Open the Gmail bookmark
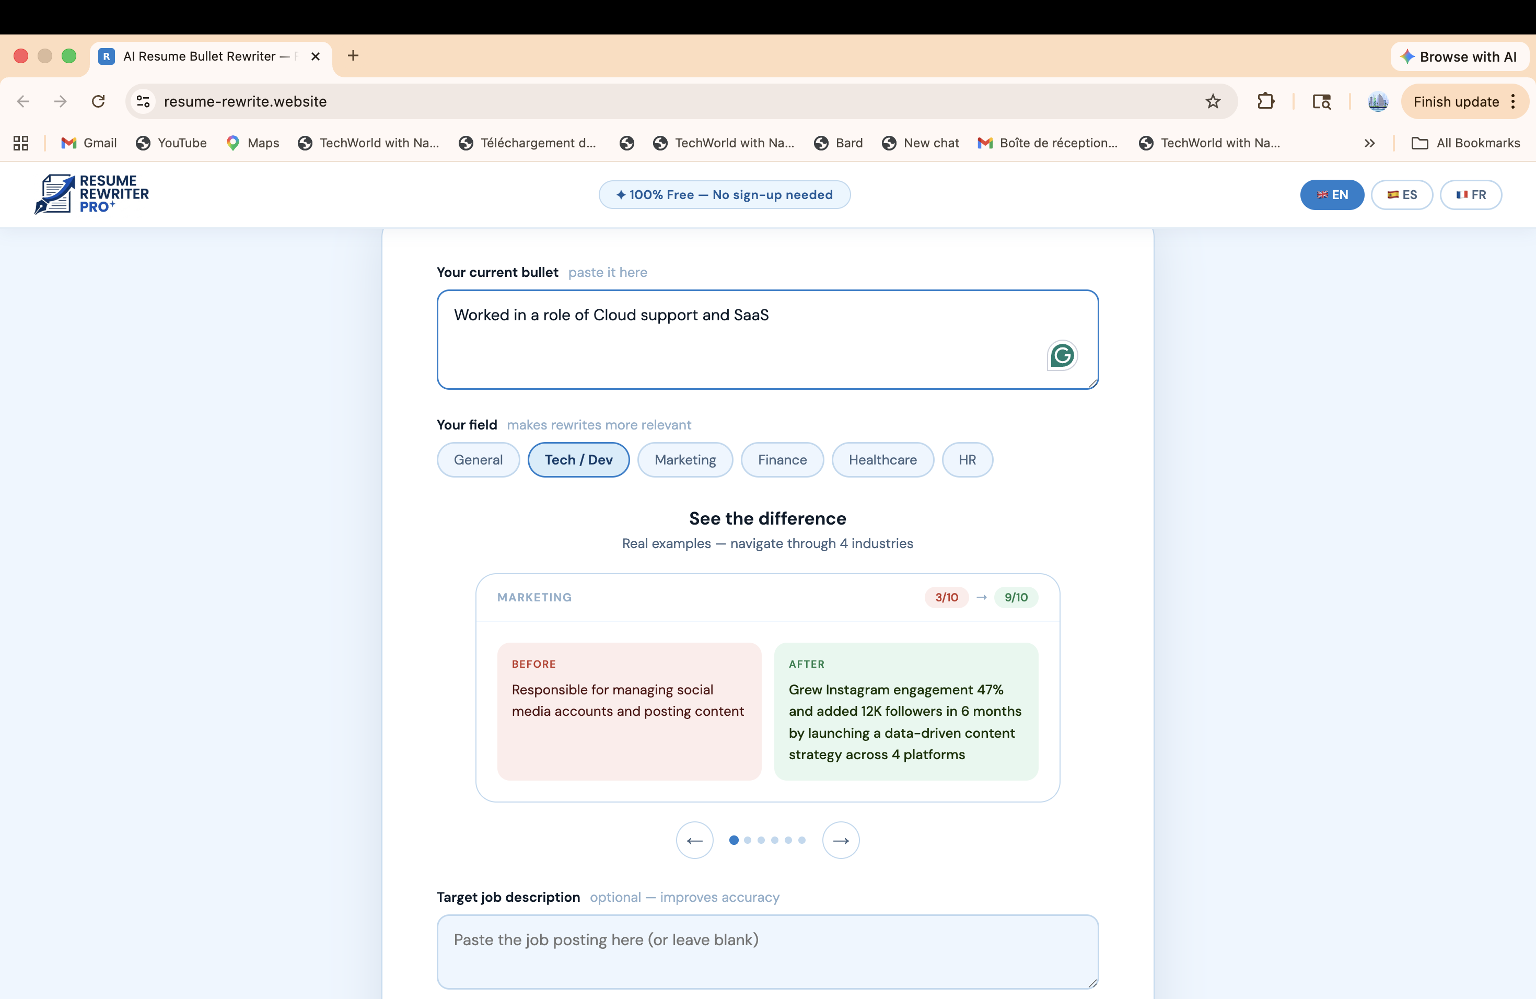Screen dimensions: 1536x999 pos(89,143)
